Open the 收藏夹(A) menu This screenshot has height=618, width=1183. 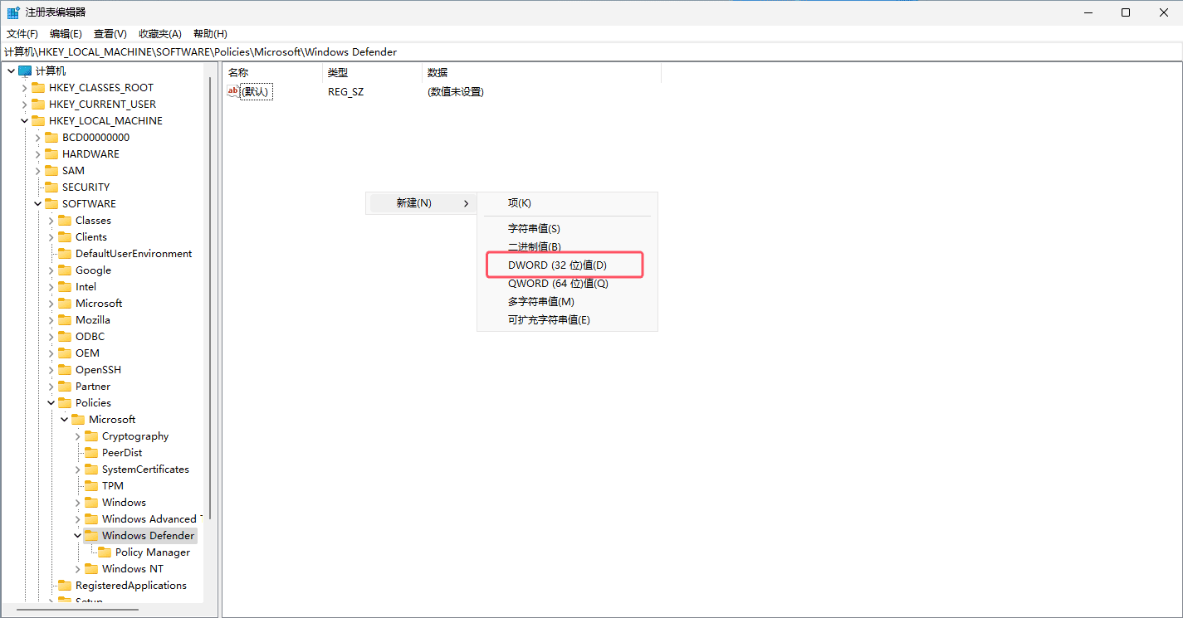(x=159, y=34)
